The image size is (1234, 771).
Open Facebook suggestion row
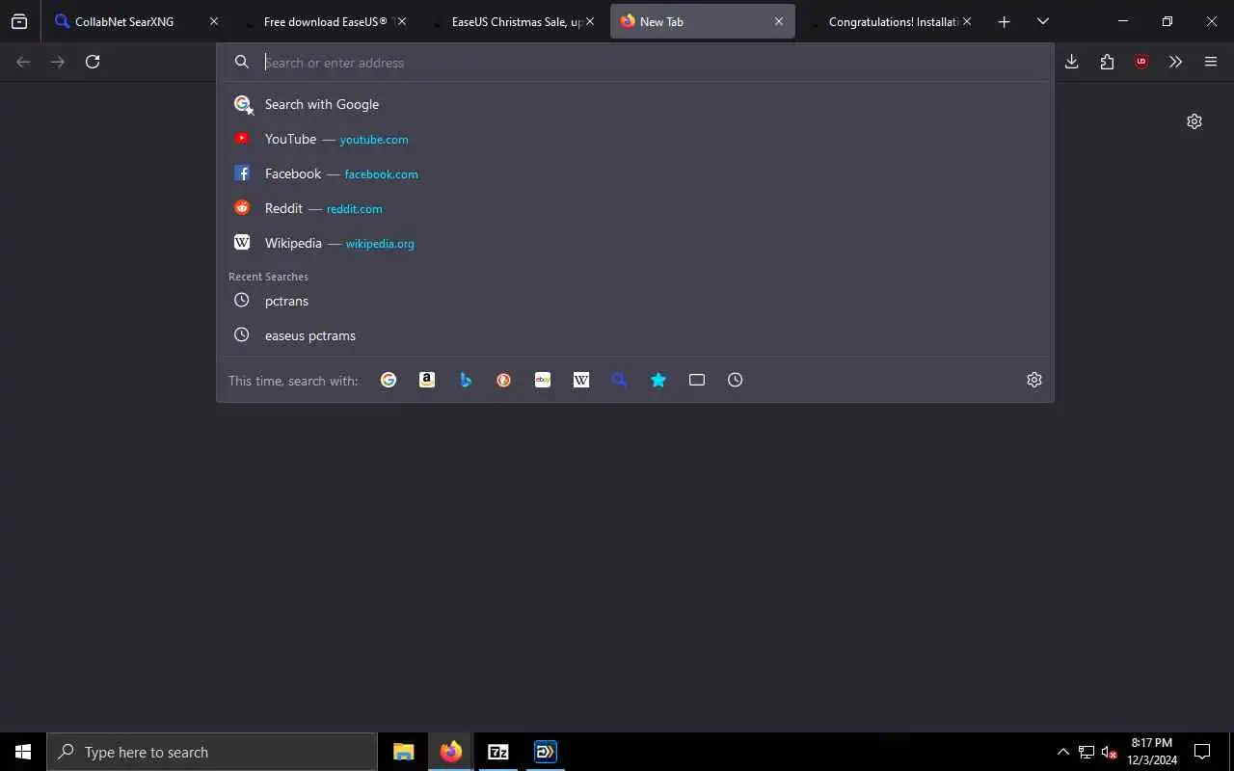(x=635, y=173)
